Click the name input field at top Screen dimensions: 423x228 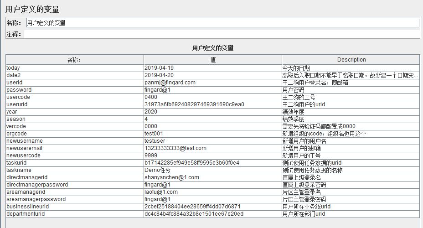pyautogui.click(x=222, y=23)
